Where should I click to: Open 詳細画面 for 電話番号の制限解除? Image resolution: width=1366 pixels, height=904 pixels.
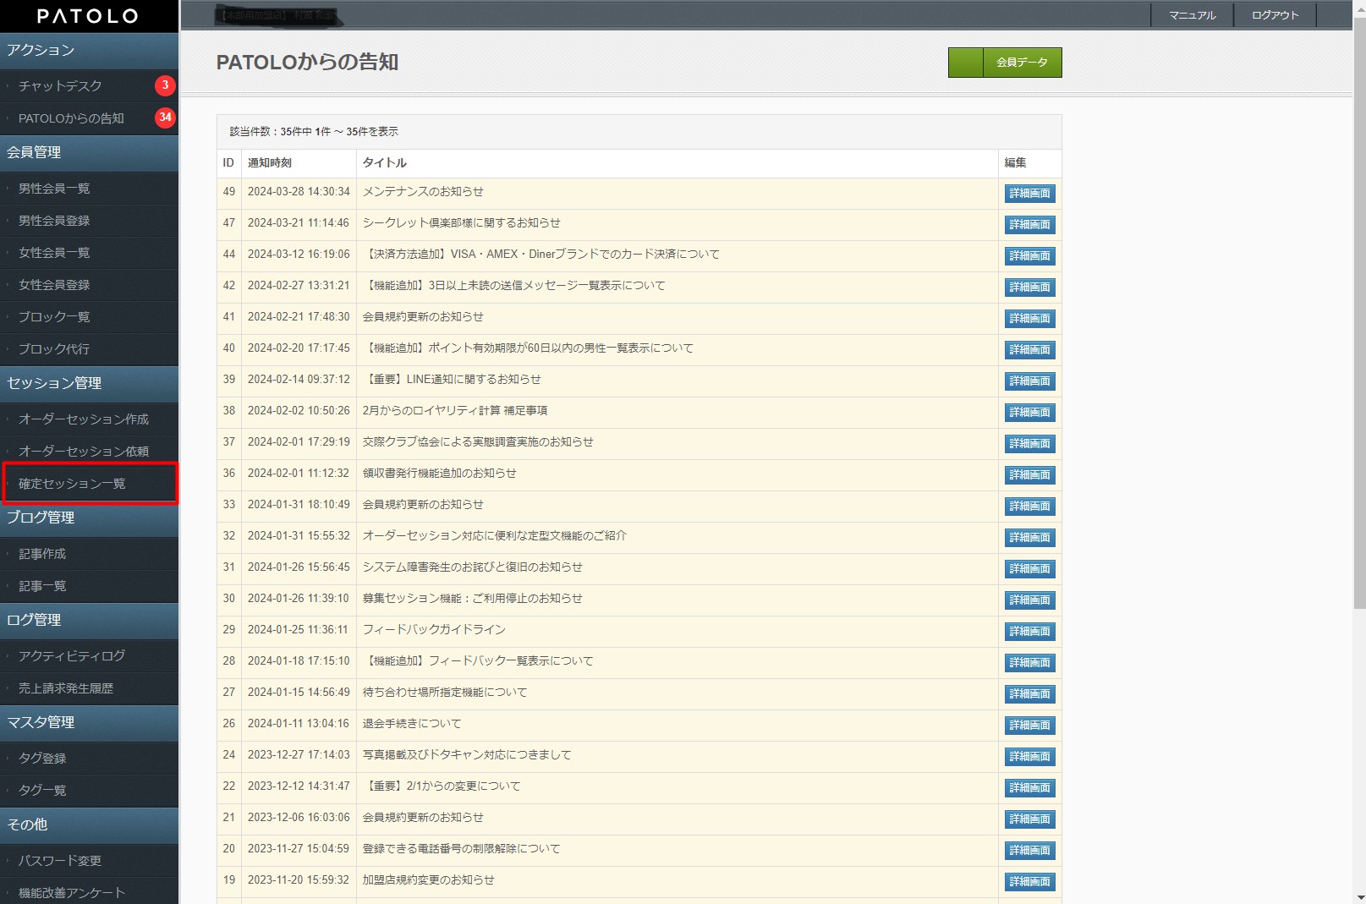click(x=1029, y=851)
